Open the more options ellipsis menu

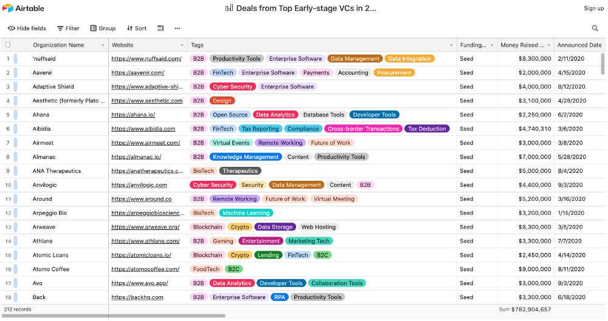(177, 29)
